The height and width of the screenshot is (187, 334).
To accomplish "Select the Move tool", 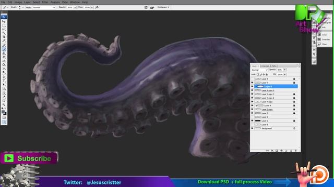I will point(4,21).
